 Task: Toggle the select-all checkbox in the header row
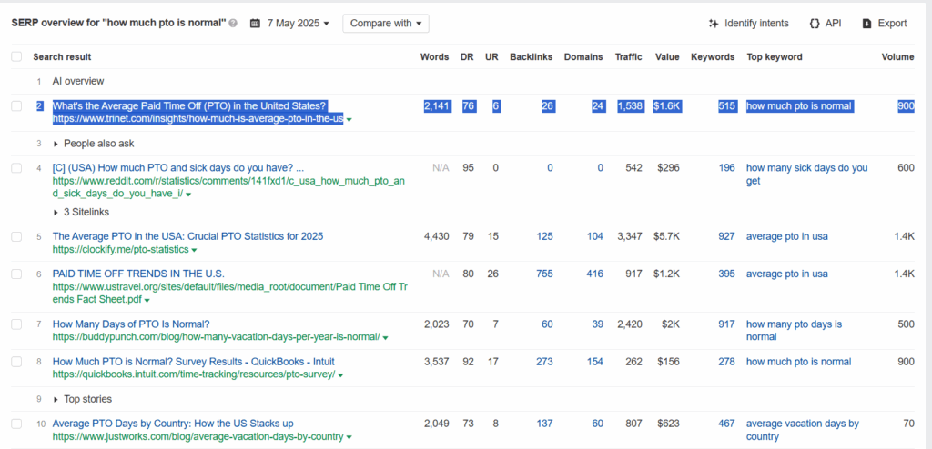pyautogui.click(x=16, y=57)
